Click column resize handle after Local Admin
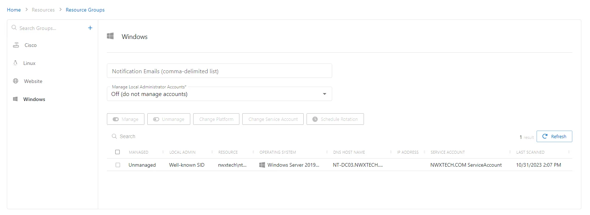Viewport: 590px width, 215px height. (212, 152)
